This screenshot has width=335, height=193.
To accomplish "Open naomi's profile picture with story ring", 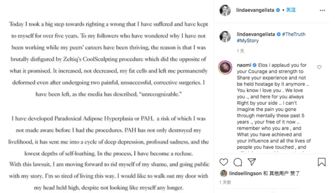I will point(225,68).
